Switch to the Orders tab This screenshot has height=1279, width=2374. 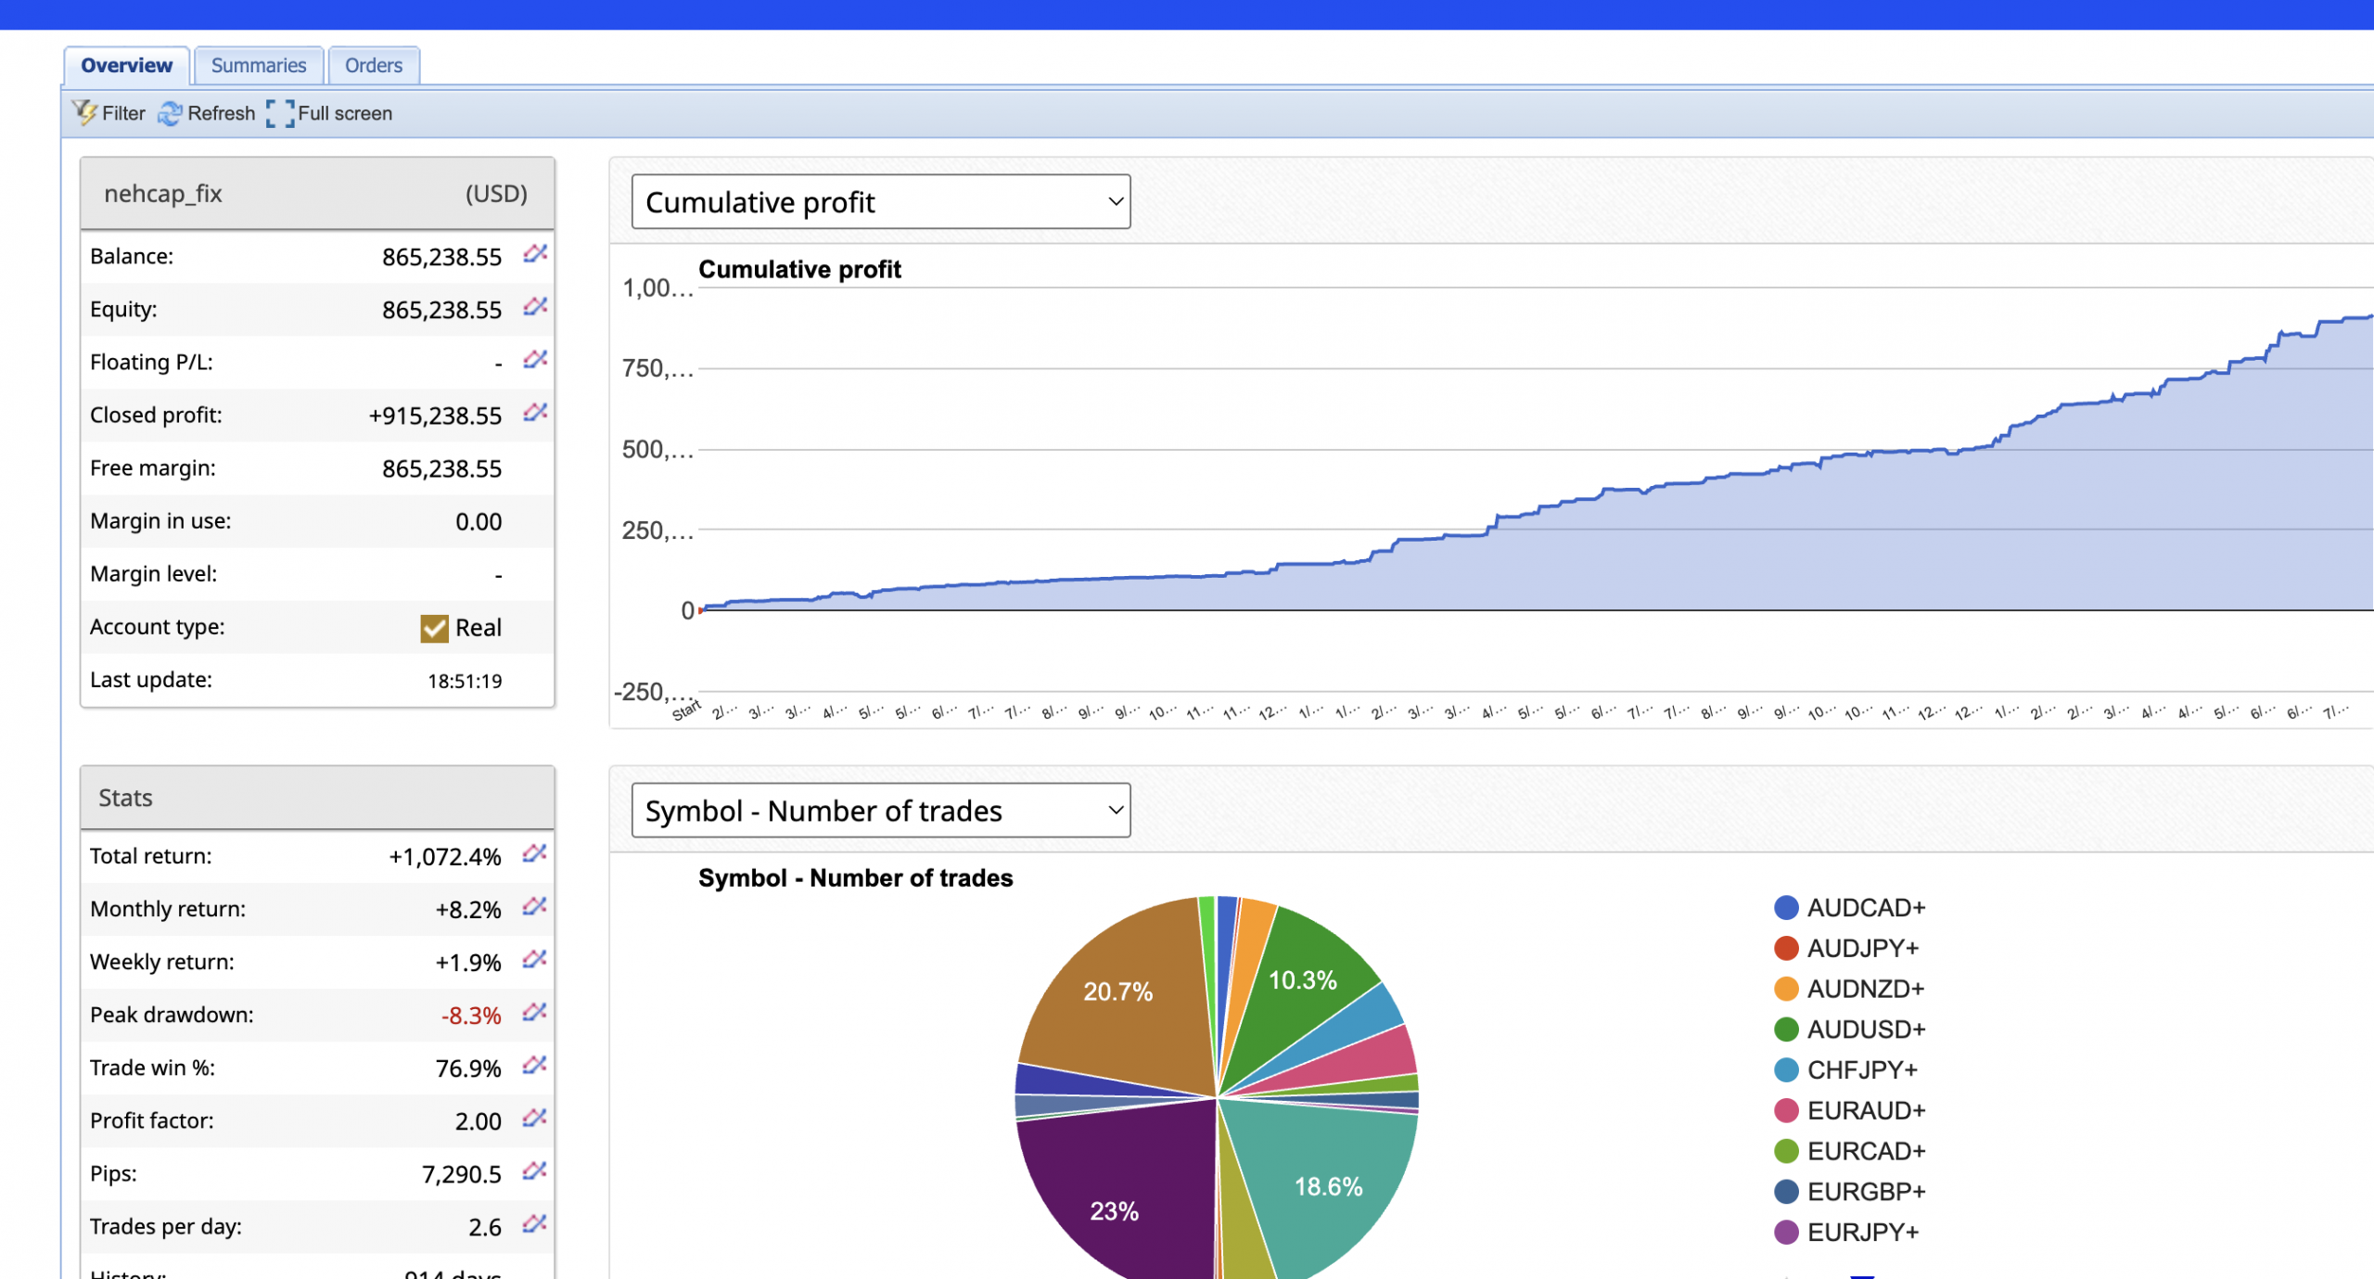point(373,65)
